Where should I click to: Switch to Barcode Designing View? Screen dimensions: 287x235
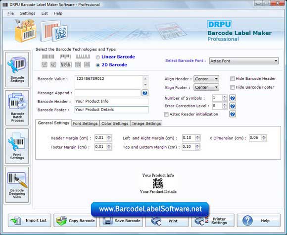[x=17, y=185]
